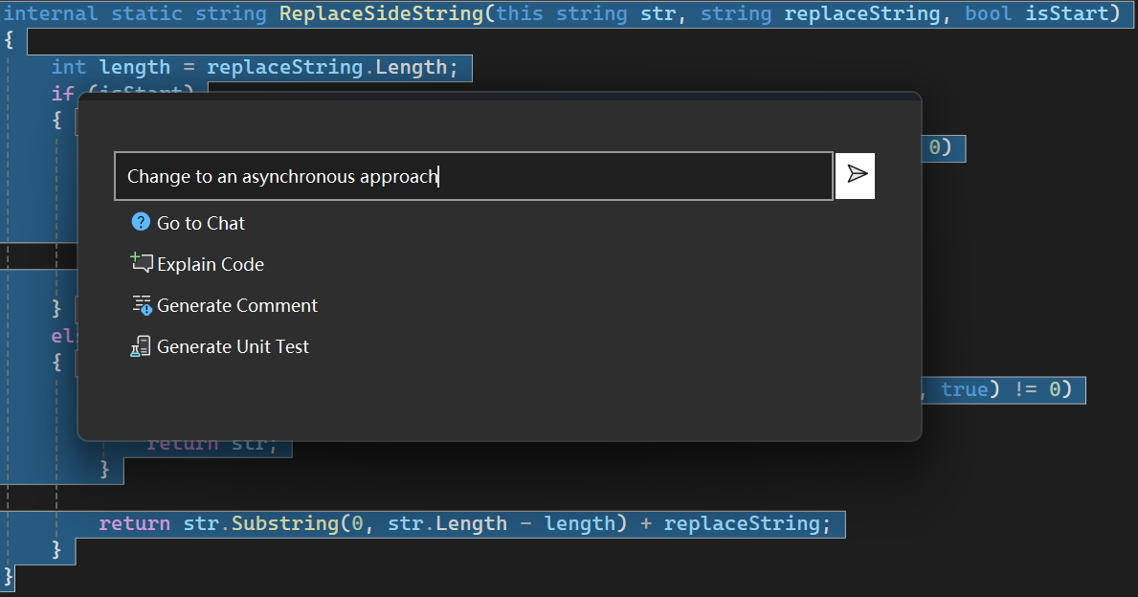This screenshot has width=1138, height=597.
Task: Click the 'int' keyword declaring length
Action: pos(68,67)
